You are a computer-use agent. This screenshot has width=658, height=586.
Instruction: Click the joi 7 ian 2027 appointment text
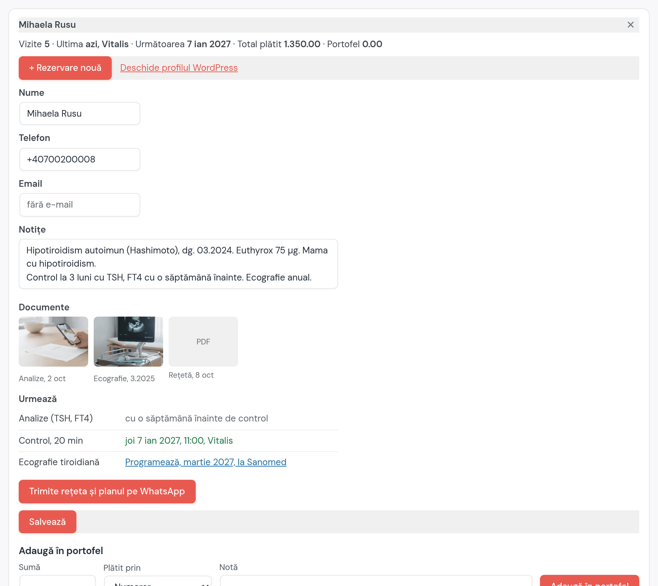pyautogui.click(x=179, y=441)
